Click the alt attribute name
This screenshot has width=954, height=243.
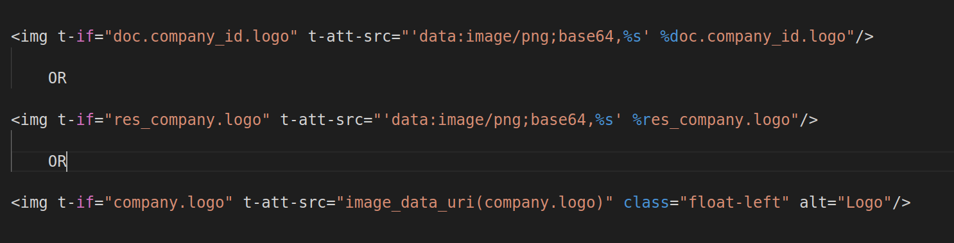point(813,203)
